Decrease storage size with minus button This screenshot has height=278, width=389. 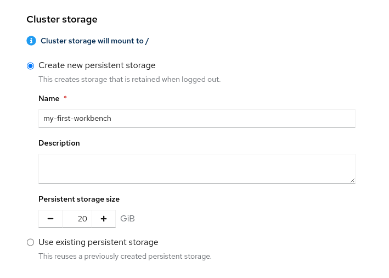(50, 219)
